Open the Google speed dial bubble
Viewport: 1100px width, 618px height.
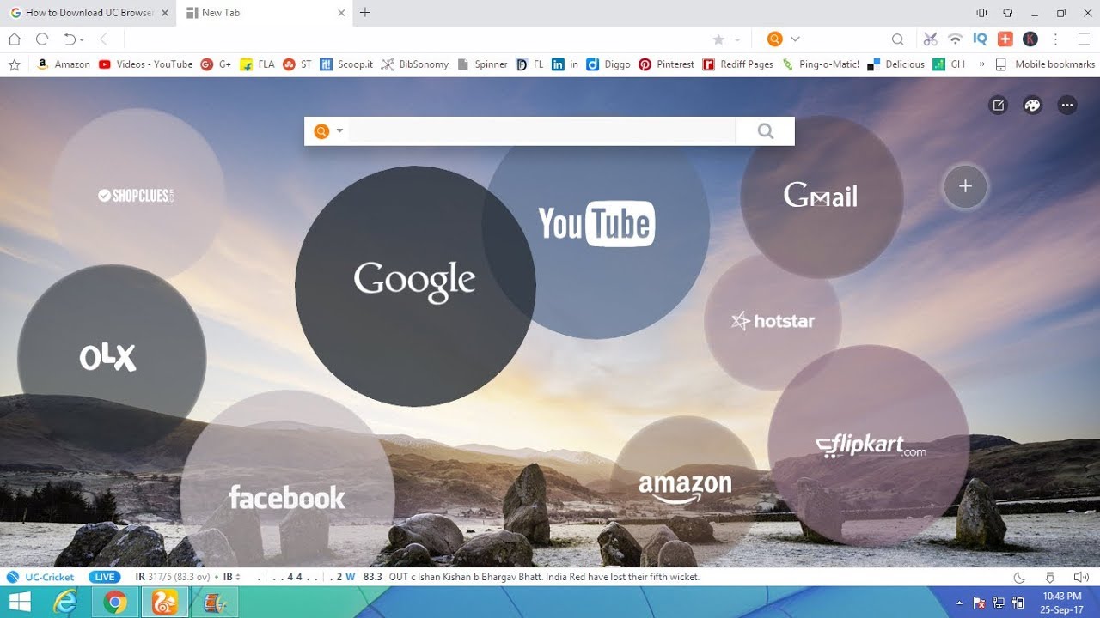point(415,286)
